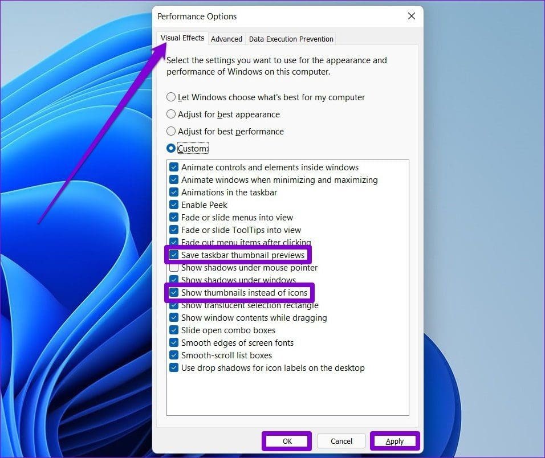Image resolution: width=545 pixels, height=458 pixels.
Task: Toggle Show thumbnails instead of icons
Action: click(x=174, y=292)
